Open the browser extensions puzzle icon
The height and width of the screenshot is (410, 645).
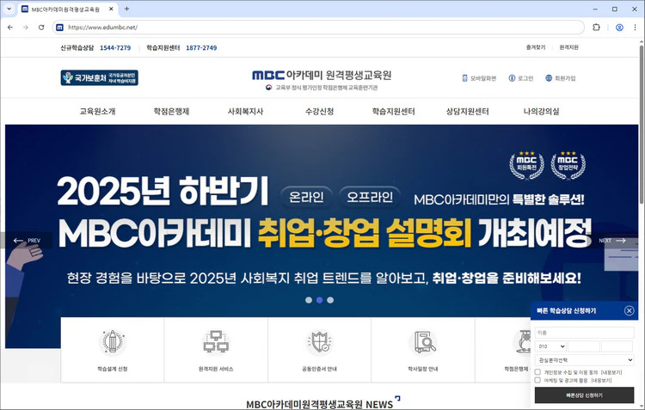click(x=596, y=28)
